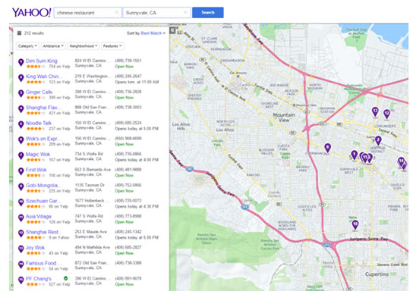Click pin icon beside Ginger Cafe
Image resolution: width=410 pixels, height=291 pixels.
click(21, 93)
